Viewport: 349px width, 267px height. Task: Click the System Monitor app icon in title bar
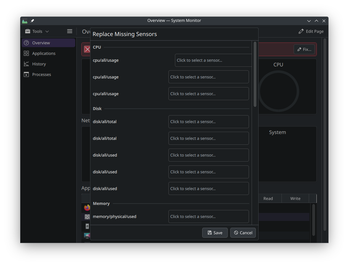[x=25, y=21]
